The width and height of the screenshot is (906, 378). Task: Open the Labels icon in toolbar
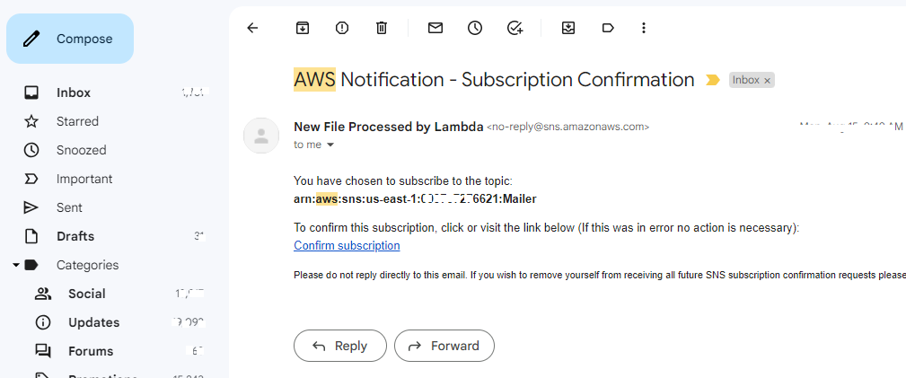coord(608,28)
